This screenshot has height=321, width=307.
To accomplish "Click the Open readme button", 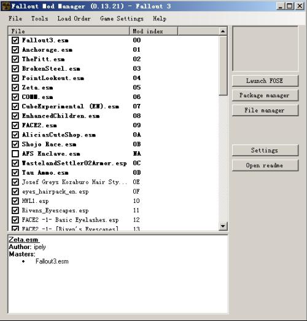I will (x=265, y=165).
